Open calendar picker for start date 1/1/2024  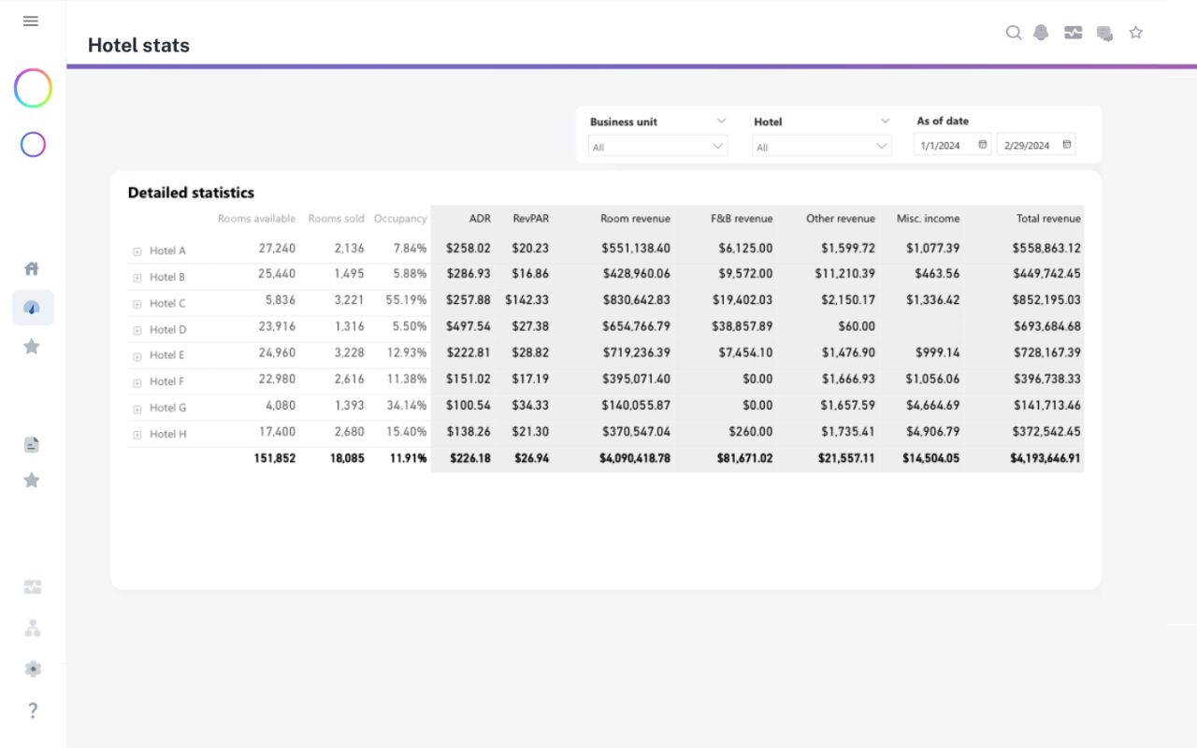[982, 145]
